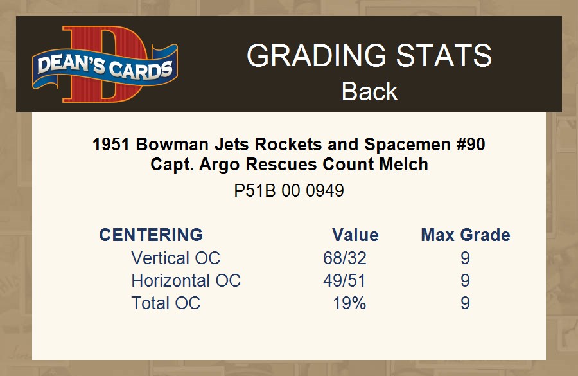Click the 68/32 vertical centering value
The height and width of the screenshot is (376, 578).
click(345, 258)
